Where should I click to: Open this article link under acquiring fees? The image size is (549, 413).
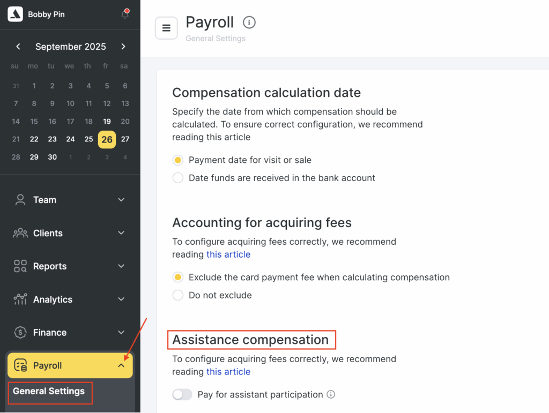[x=228, y=254]
